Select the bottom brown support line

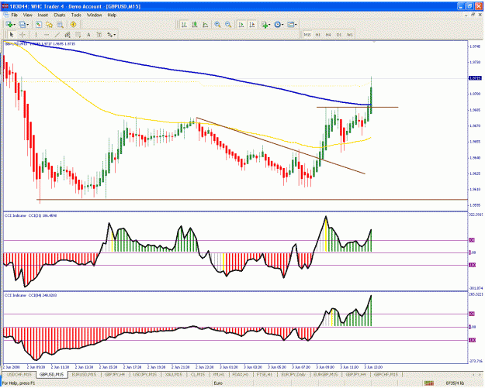coord(251,200)
